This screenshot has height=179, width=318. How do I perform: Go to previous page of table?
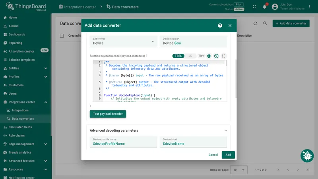point(288,170)
